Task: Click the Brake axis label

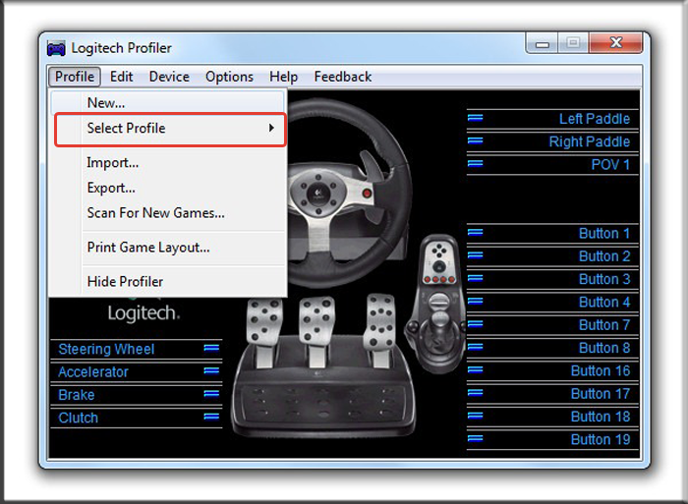Action: click(x=77, y=395)
